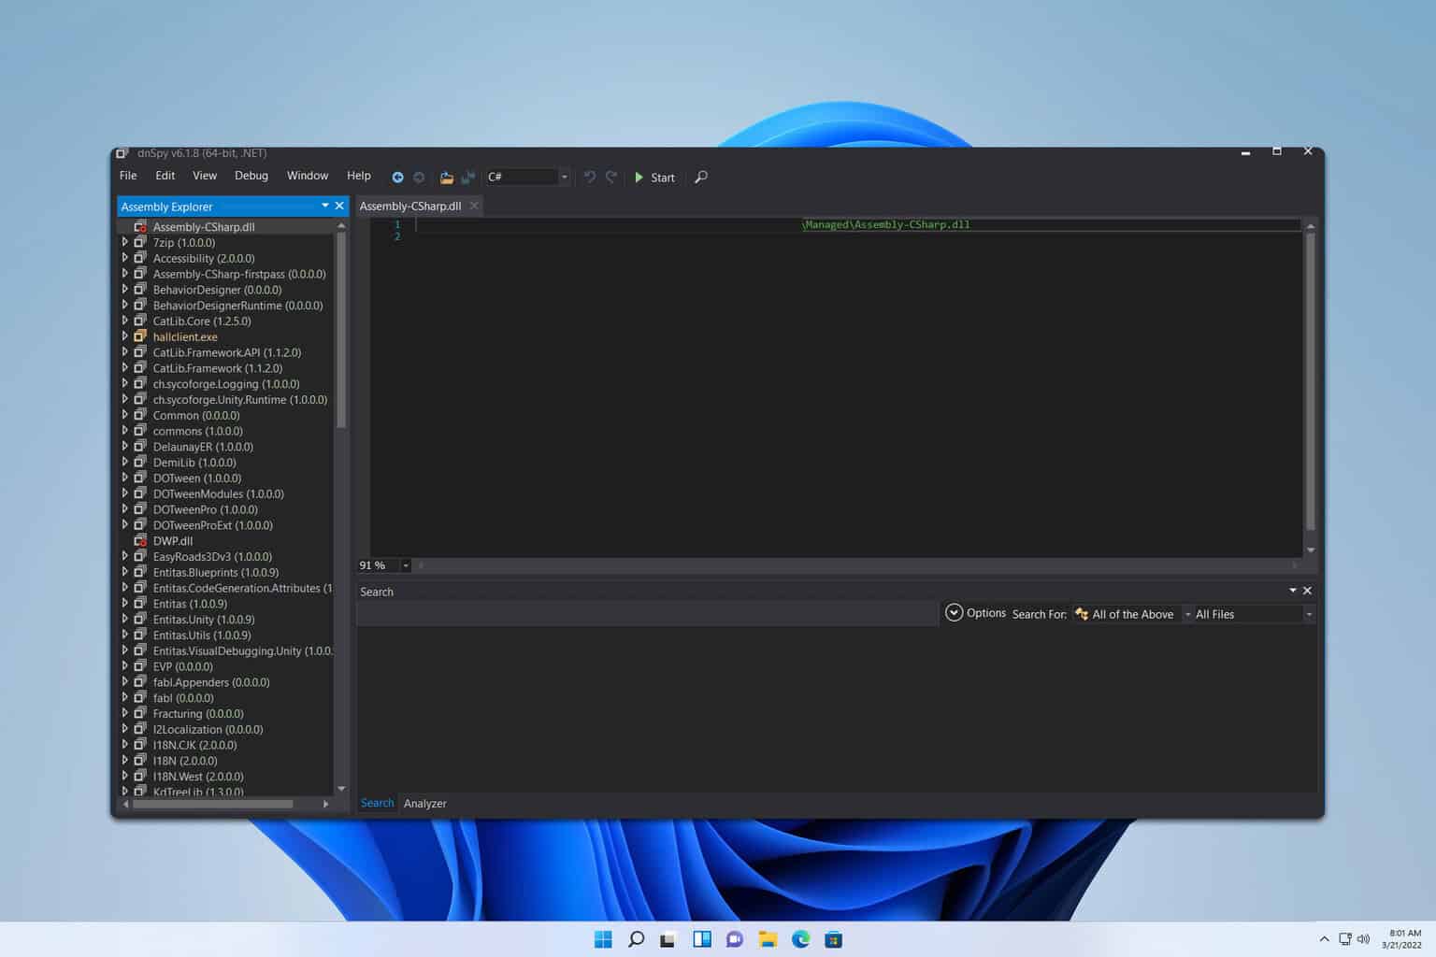This screenshot has height=957, width=1436.
Task: Open search with the magnifier toolbar icon
Action: [x=701, y=177]
